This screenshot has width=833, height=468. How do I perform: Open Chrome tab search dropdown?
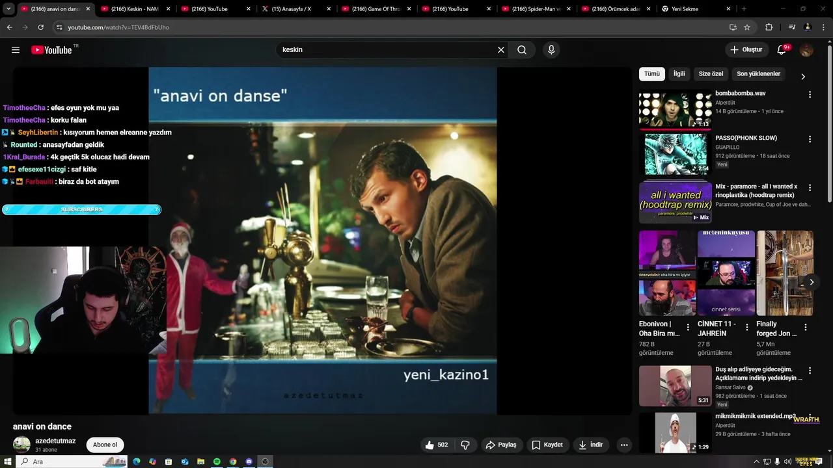pos(8,9)
